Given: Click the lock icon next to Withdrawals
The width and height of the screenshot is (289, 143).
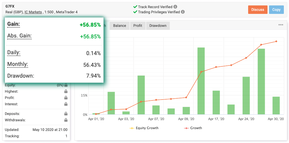Looking at the screenshot, I should [x=66, y=120].
